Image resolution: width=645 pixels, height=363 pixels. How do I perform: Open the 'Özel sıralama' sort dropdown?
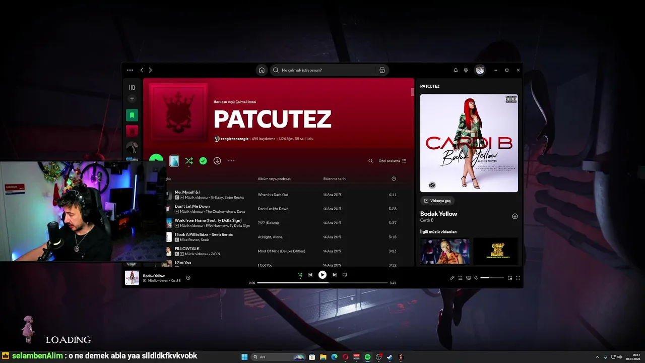pyautogui.click(x=392, y=161)
